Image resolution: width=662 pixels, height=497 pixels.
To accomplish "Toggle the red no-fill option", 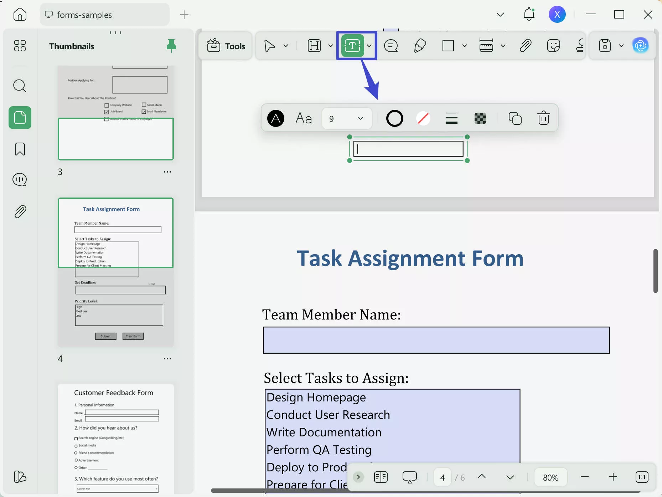I will [x=423, y=118].
